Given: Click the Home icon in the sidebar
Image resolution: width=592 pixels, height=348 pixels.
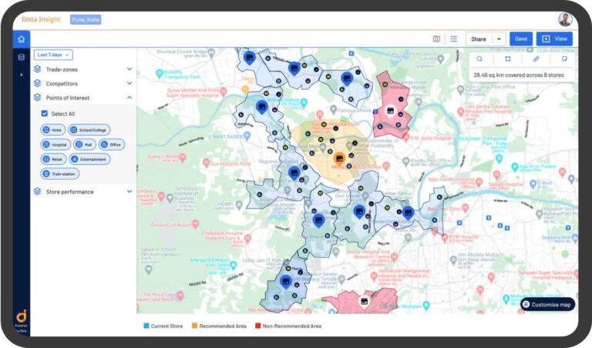Looking at the screenshot, I should [22, 39].
